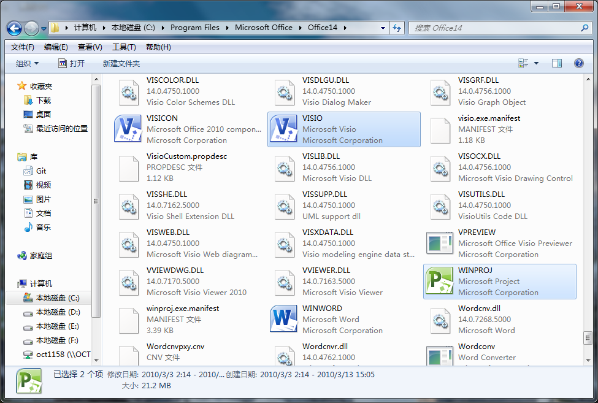Open the 文件(F) menu

[23, 47]
